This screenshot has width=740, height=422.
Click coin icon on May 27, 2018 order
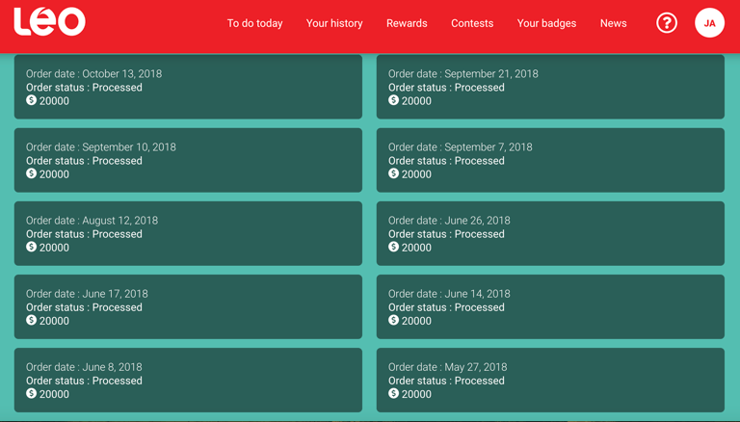pos(393,393)
